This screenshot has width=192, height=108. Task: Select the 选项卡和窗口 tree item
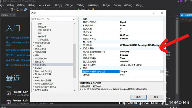pyautogui.click(x=44, y=30)
